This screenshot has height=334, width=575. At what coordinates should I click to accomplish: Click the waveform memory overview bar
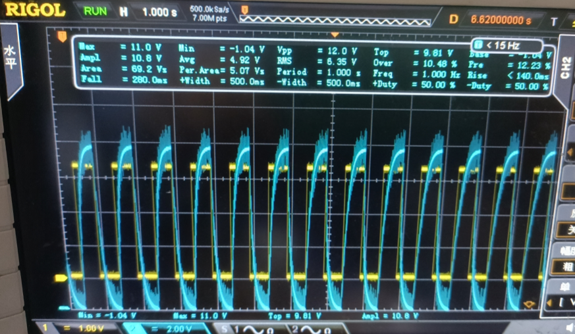[335, 20]
